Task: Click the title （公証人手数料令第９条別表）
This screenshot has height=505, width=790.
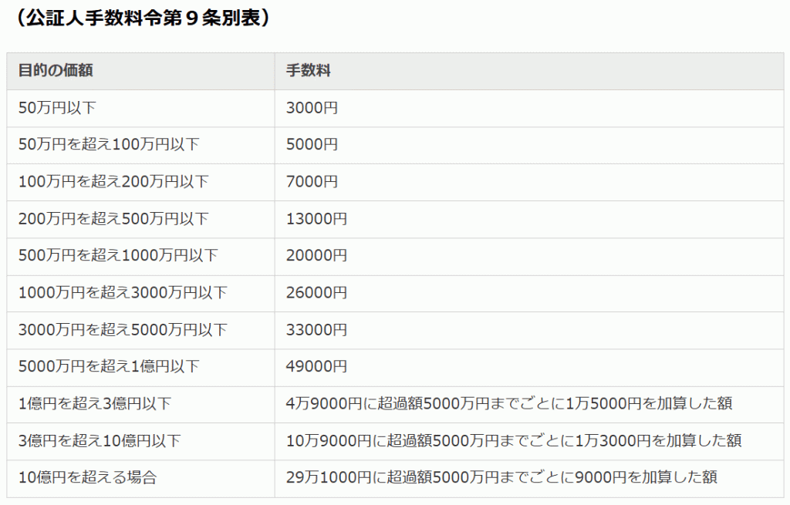Action: [142, 15]
